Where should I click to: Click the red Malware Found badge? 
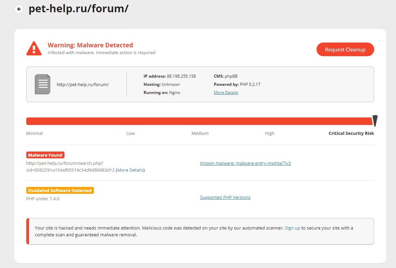[45, 155]
